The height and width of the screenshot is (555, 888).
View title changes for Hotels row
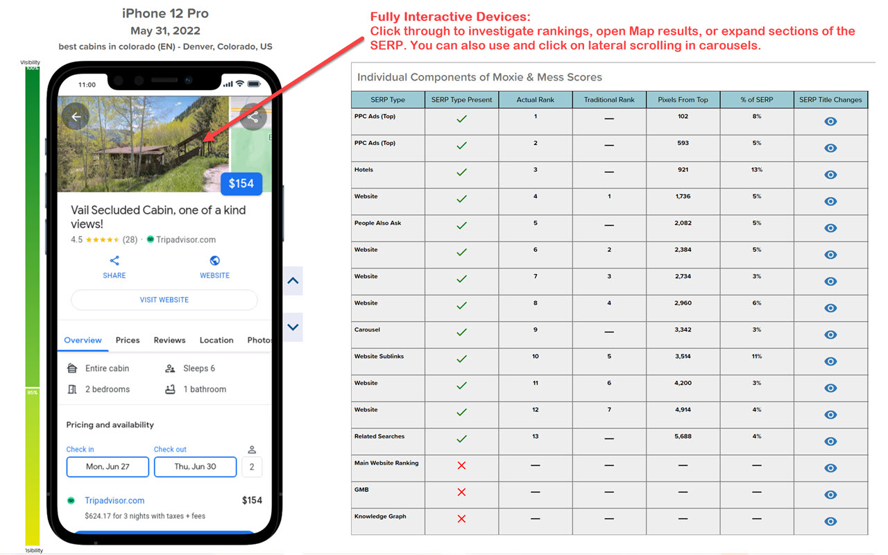pos(830,175)
